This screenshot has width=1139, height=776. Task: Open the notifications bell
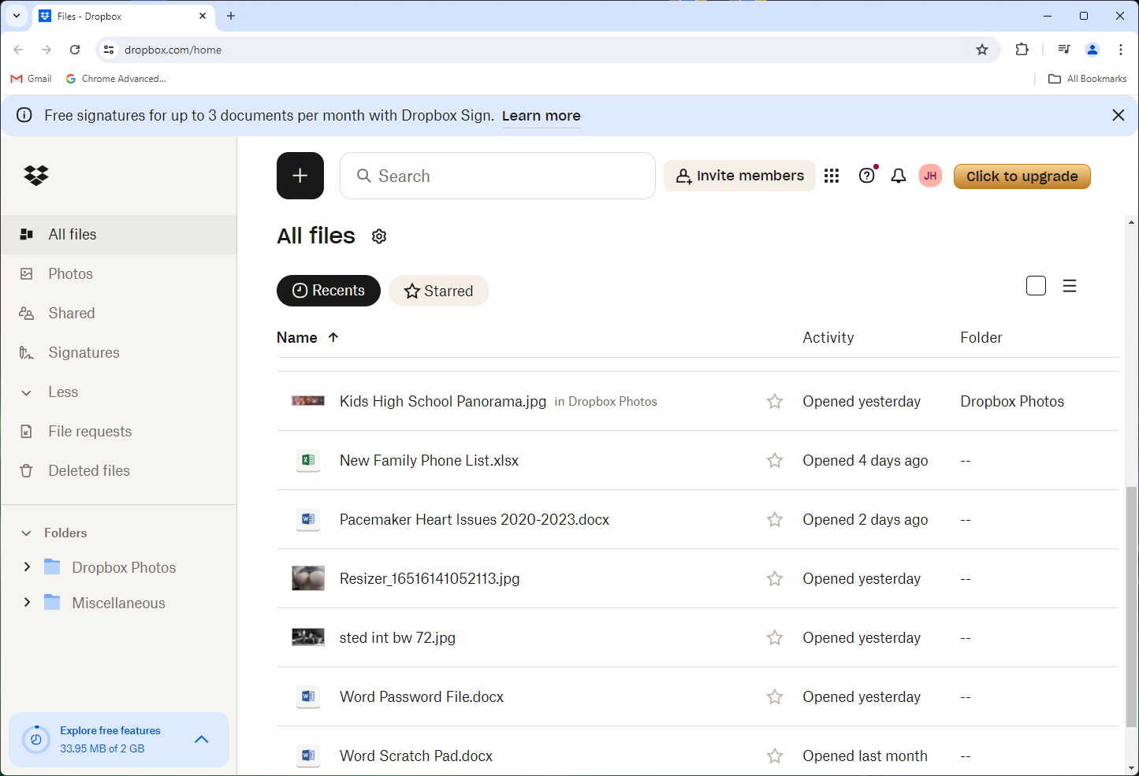click(x=899, y=176)
